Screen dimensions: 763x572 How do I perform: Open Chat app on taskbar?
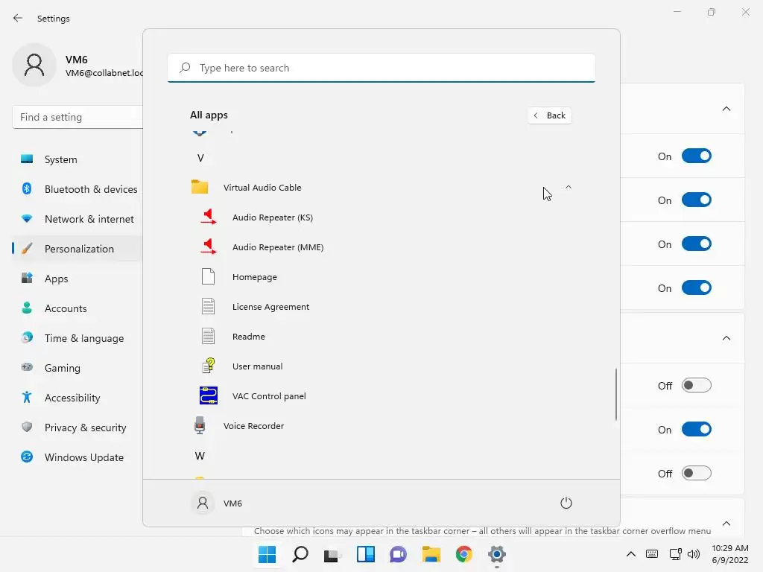coord(398,554)
